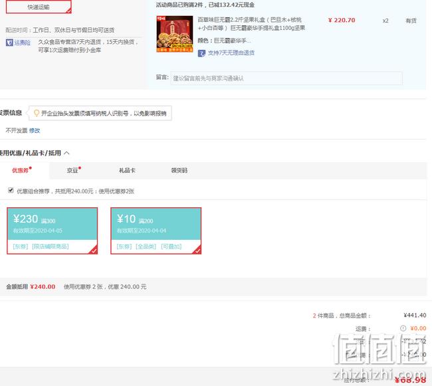Select the 快递运输 delivery option
The width and height of the screenshot is (432, 386).
[x=39, y=7]
